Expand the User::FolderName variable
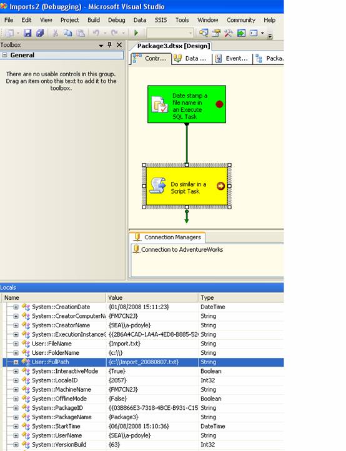Viewport: 346px width, 451px height. 16,353
